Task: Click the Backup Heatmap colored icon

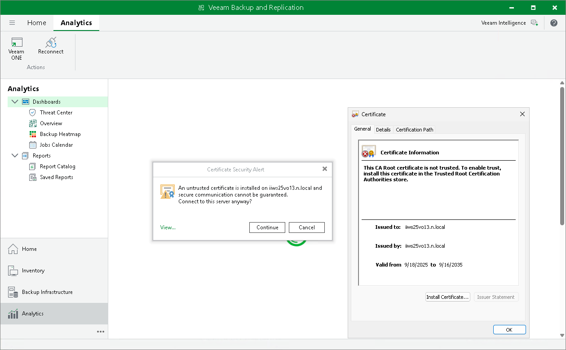Action: (x=32, y=134)
